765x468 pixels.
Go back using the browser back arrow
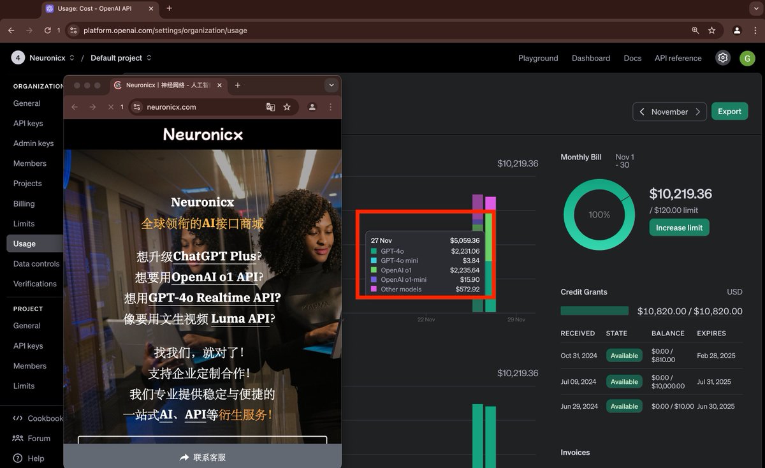(x=10, y=30)
